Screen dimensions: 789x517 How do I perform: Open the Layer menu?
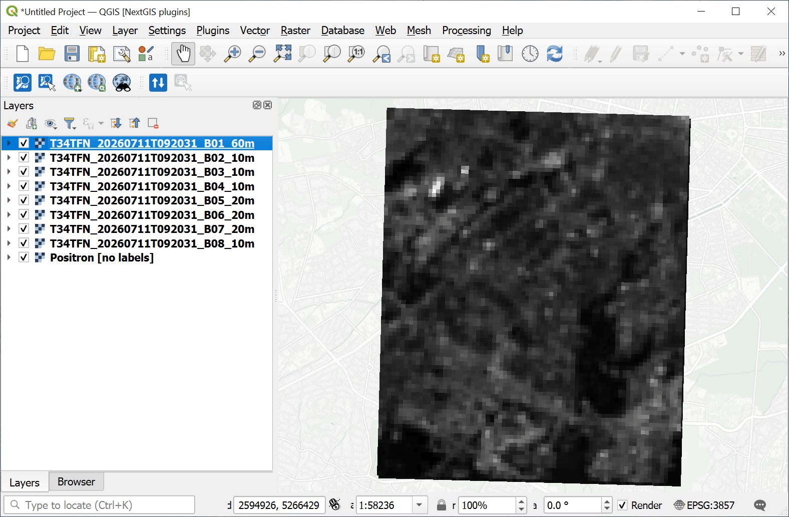(x=125, y=31)
